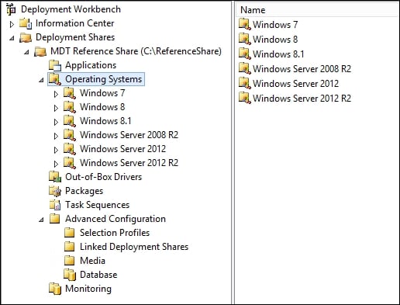Collapse the Deployment Shares node
The height and width of the screenshot is (305, 400).
click(x=12, y=38)
